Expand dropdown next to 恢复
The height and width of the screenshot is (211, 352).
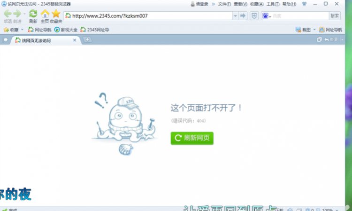click(x=342, y=40)
